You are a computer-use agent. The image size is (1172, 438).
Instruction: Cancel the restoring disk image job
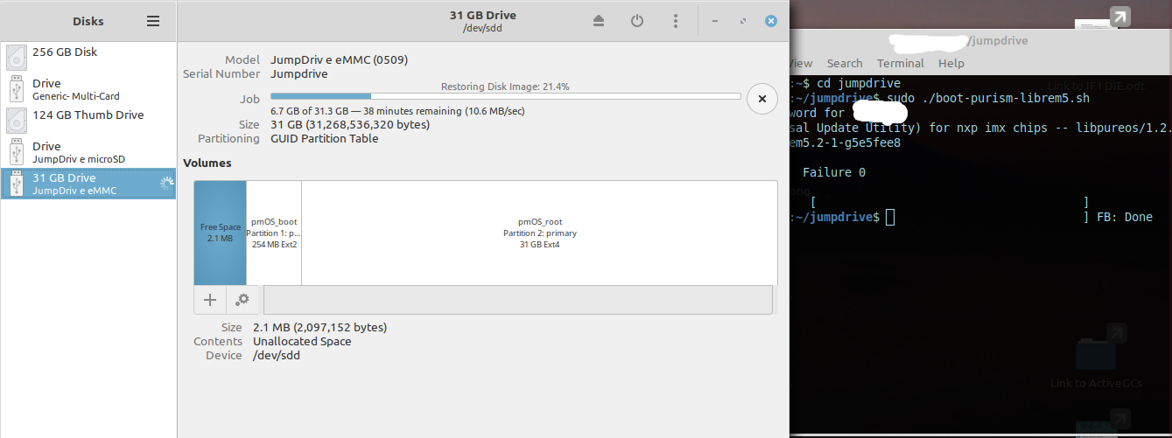click(x=761, y=100)
